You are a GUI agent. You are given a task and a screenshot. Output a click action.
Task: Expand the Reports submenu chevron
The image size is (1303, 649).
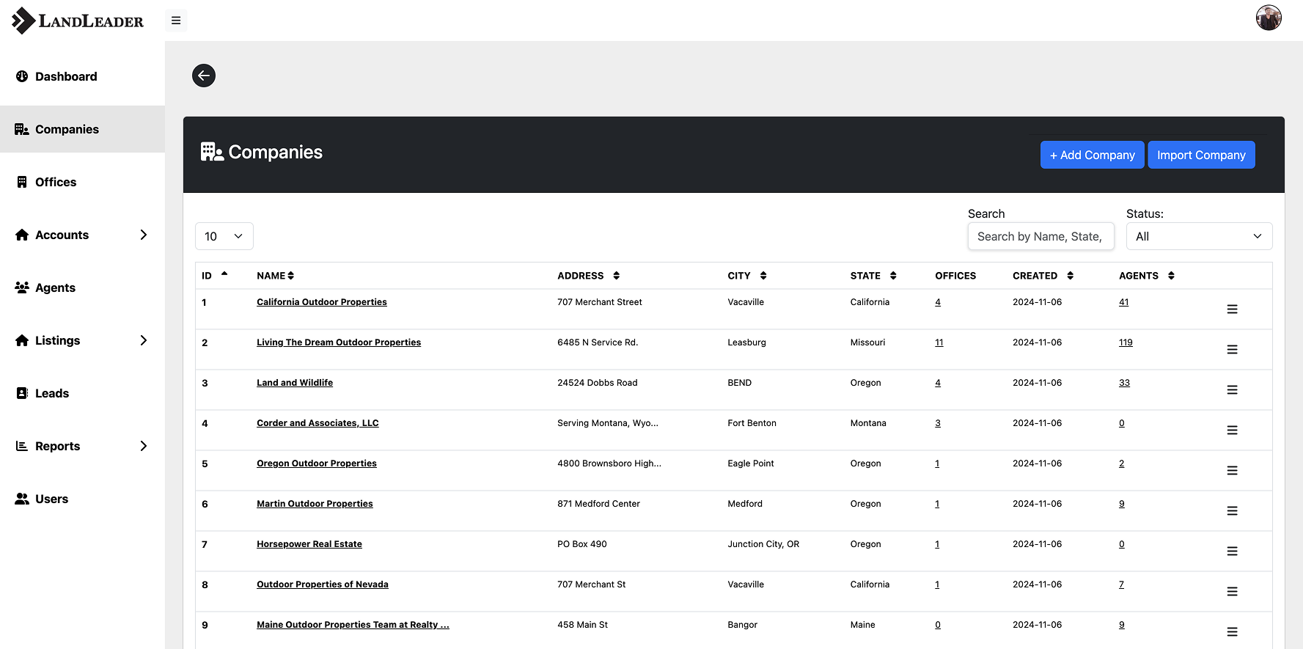click(144, 446)
